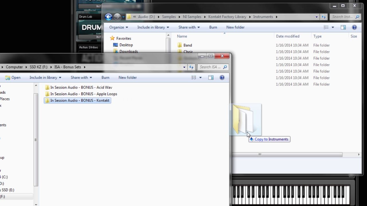Change view icon in ISA window

point(194,78)
